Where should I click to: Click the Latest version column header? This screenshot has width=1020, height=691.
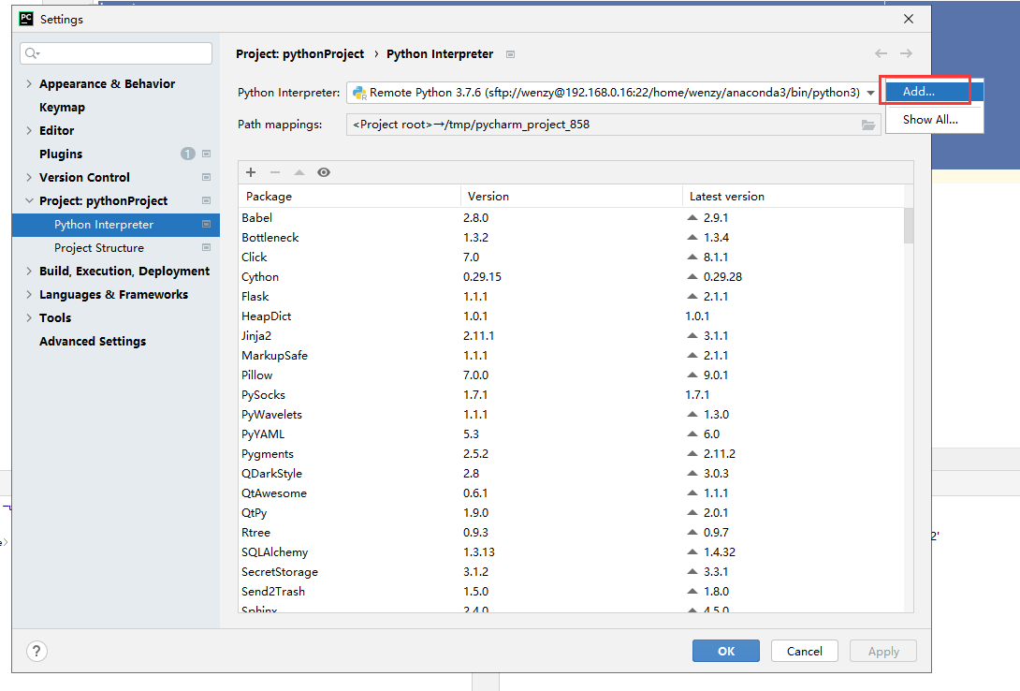click(x=793, y=197)
